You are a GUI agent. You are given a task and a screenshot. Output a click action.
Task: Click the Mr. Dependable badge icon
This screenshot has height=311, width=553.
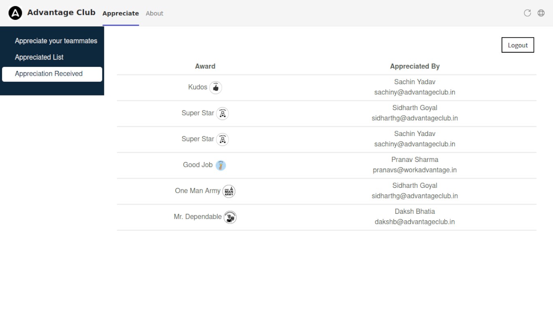[230, 217]
